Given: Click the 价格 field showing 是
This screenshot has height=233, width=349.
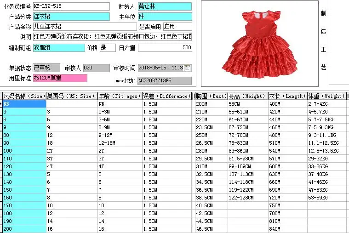Looking at the screenshot, I should (108, 48).
